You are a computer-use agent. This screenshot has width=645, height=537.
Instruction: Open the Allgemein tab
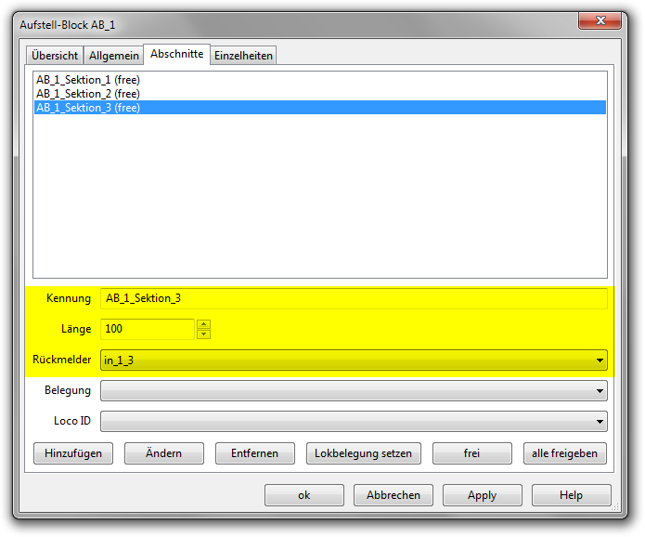113,56
